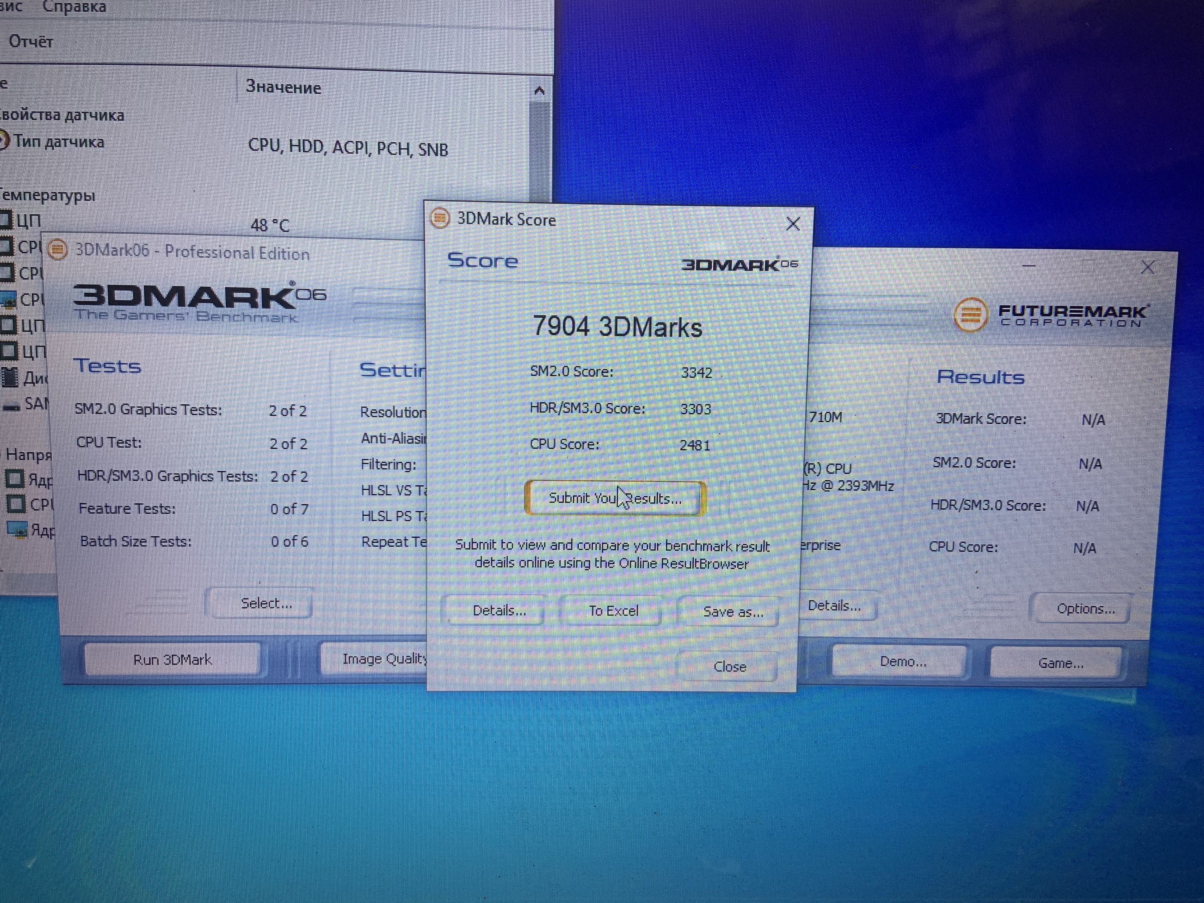Screen dimensions: 1204x903
Task: Click the 3DMARK06 Gamers' Benchmark logo in main window
Action: [199, 302]
